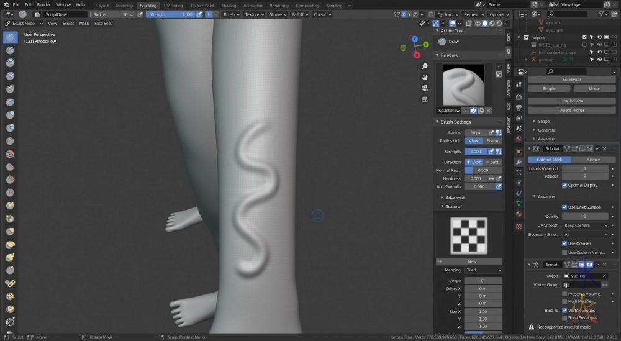
Task: Toggle camera view with the camera gizmo
Action: coord(425,88)
